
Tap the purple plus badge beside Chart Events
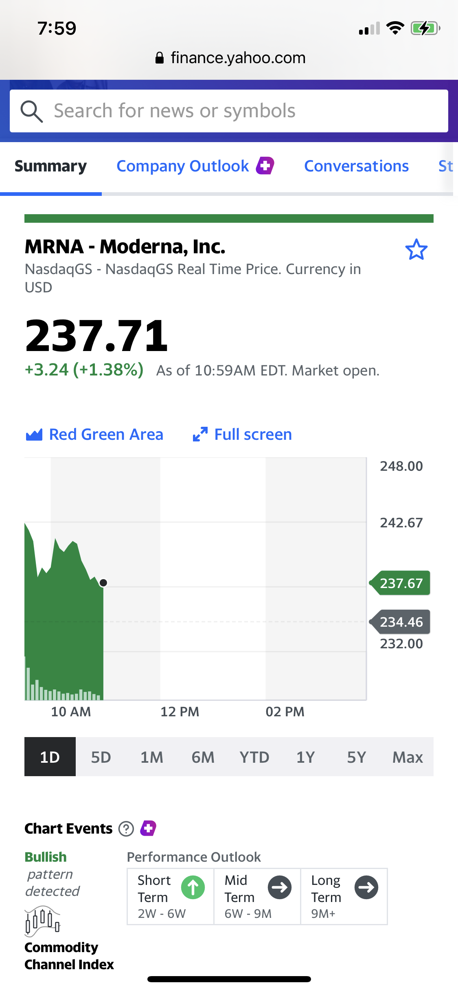coord(148,828)
